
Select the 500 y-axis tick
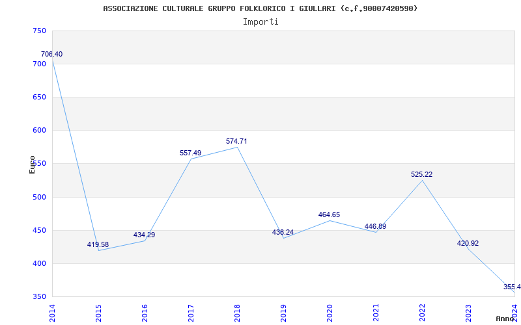pyautogui.click(x=39, y=198)
